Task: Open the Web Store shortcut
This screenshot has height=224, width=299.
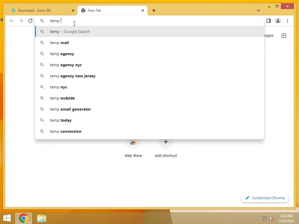Action: [133, 148]
